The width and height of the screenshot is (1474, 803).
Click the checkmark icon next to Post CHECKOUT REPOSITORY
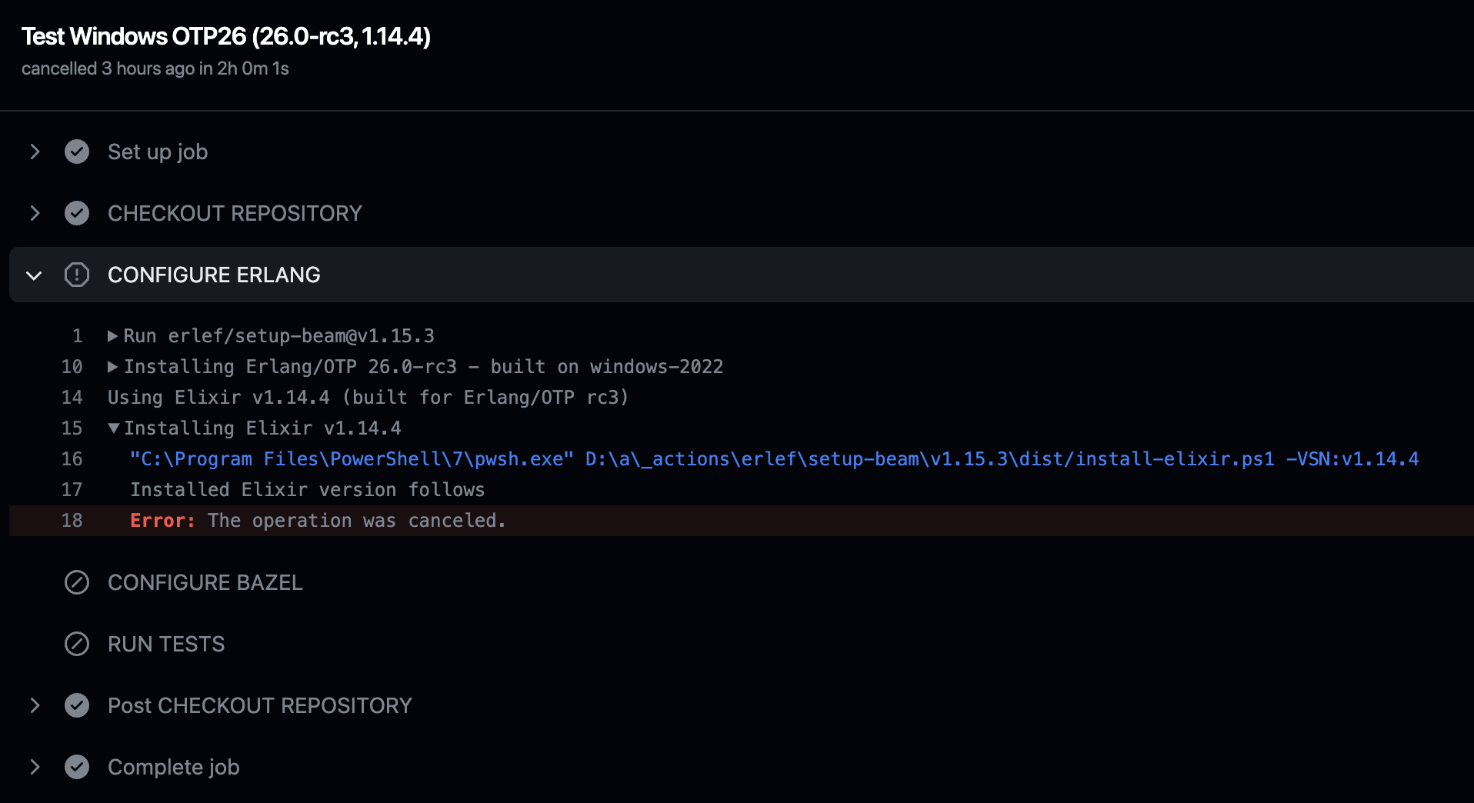click(77, 705)
